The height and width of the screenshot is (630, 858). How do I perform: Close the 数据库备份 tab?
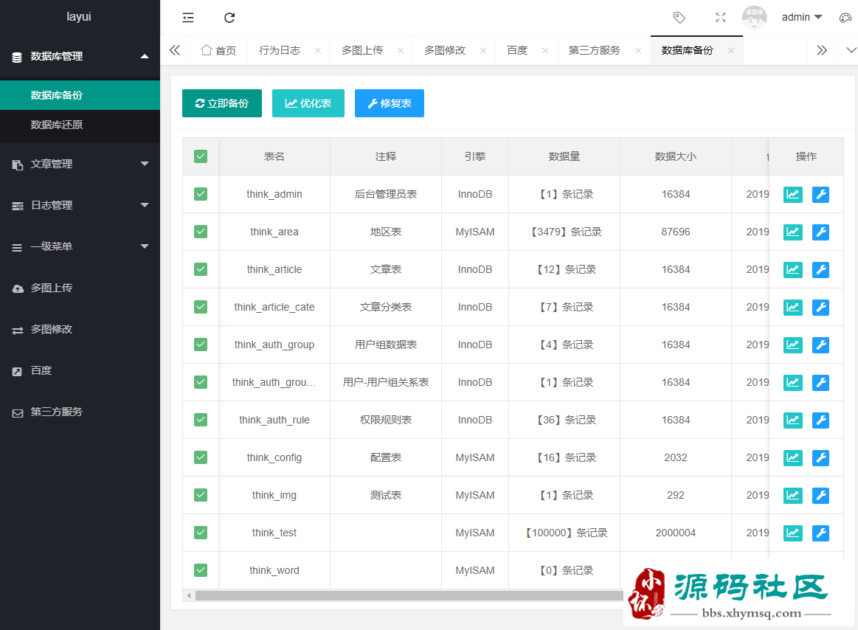pyautogui.click(x=731, y=50)
